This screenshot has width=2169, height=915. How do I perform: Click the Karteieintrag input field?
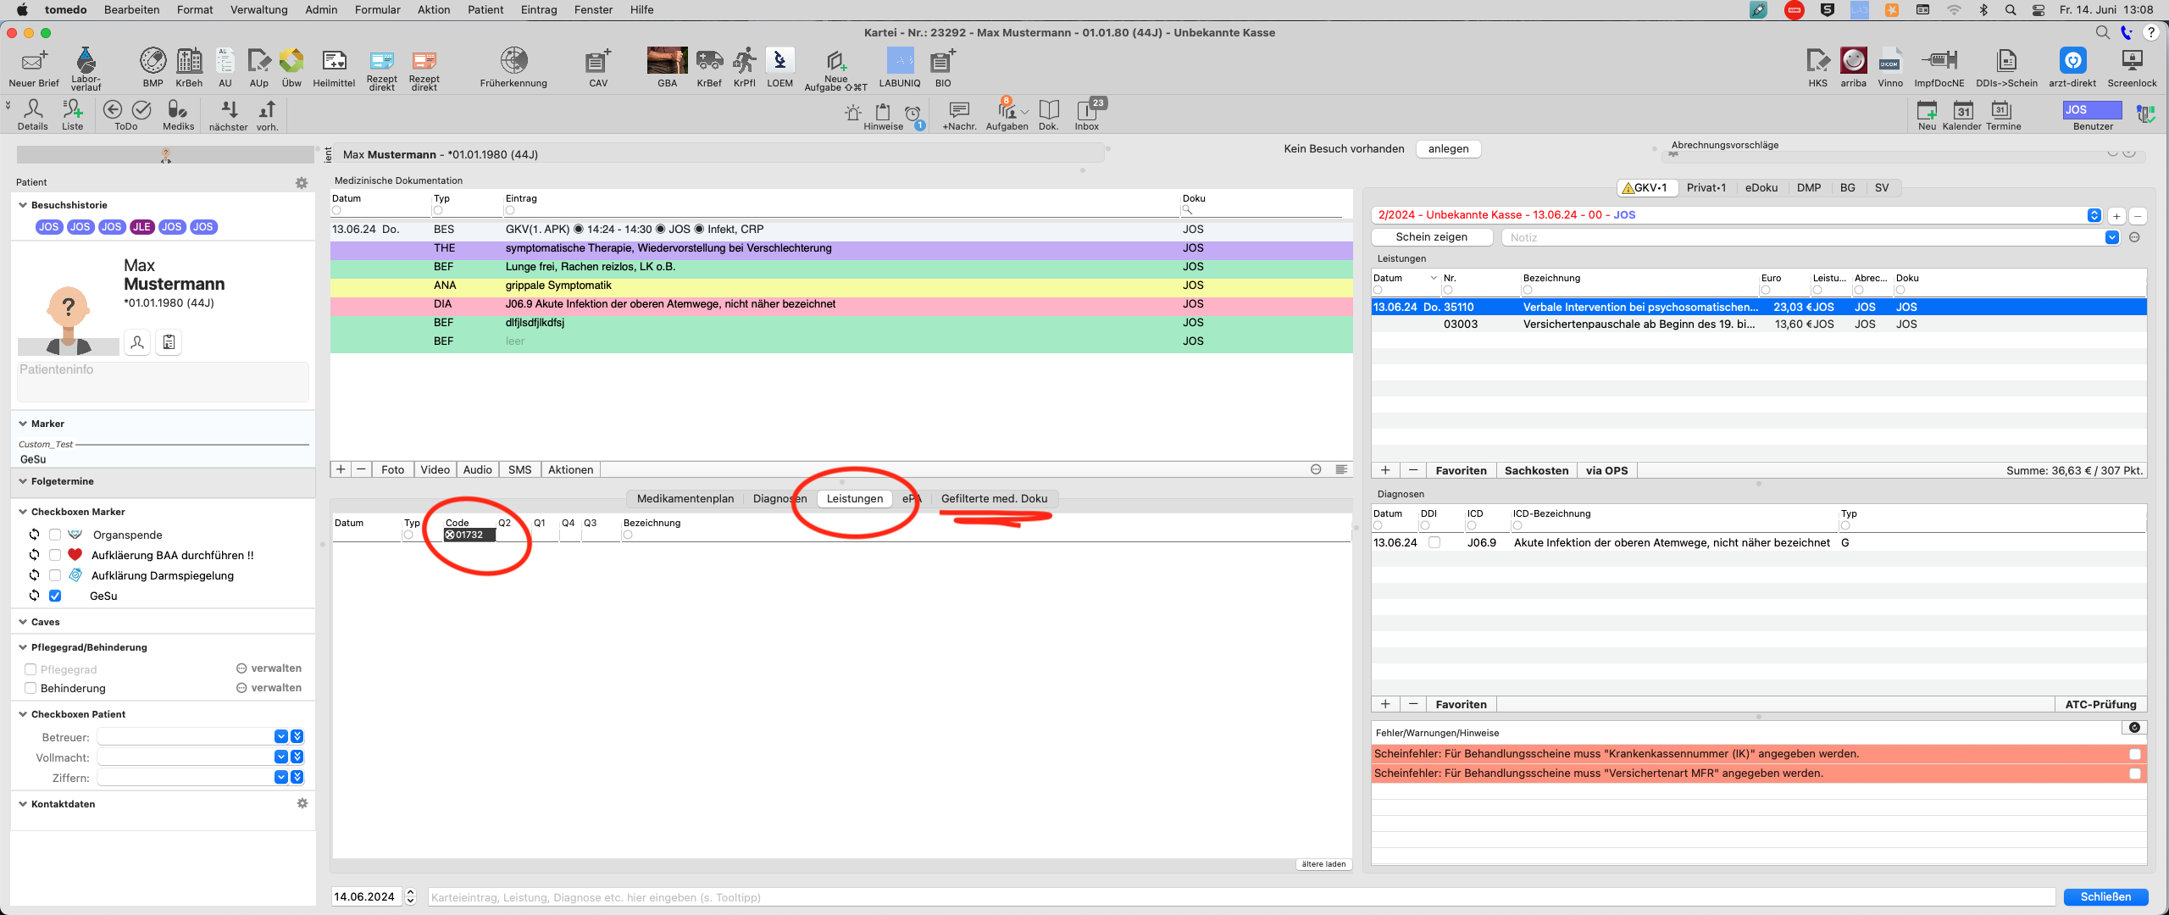point(1241,896)
